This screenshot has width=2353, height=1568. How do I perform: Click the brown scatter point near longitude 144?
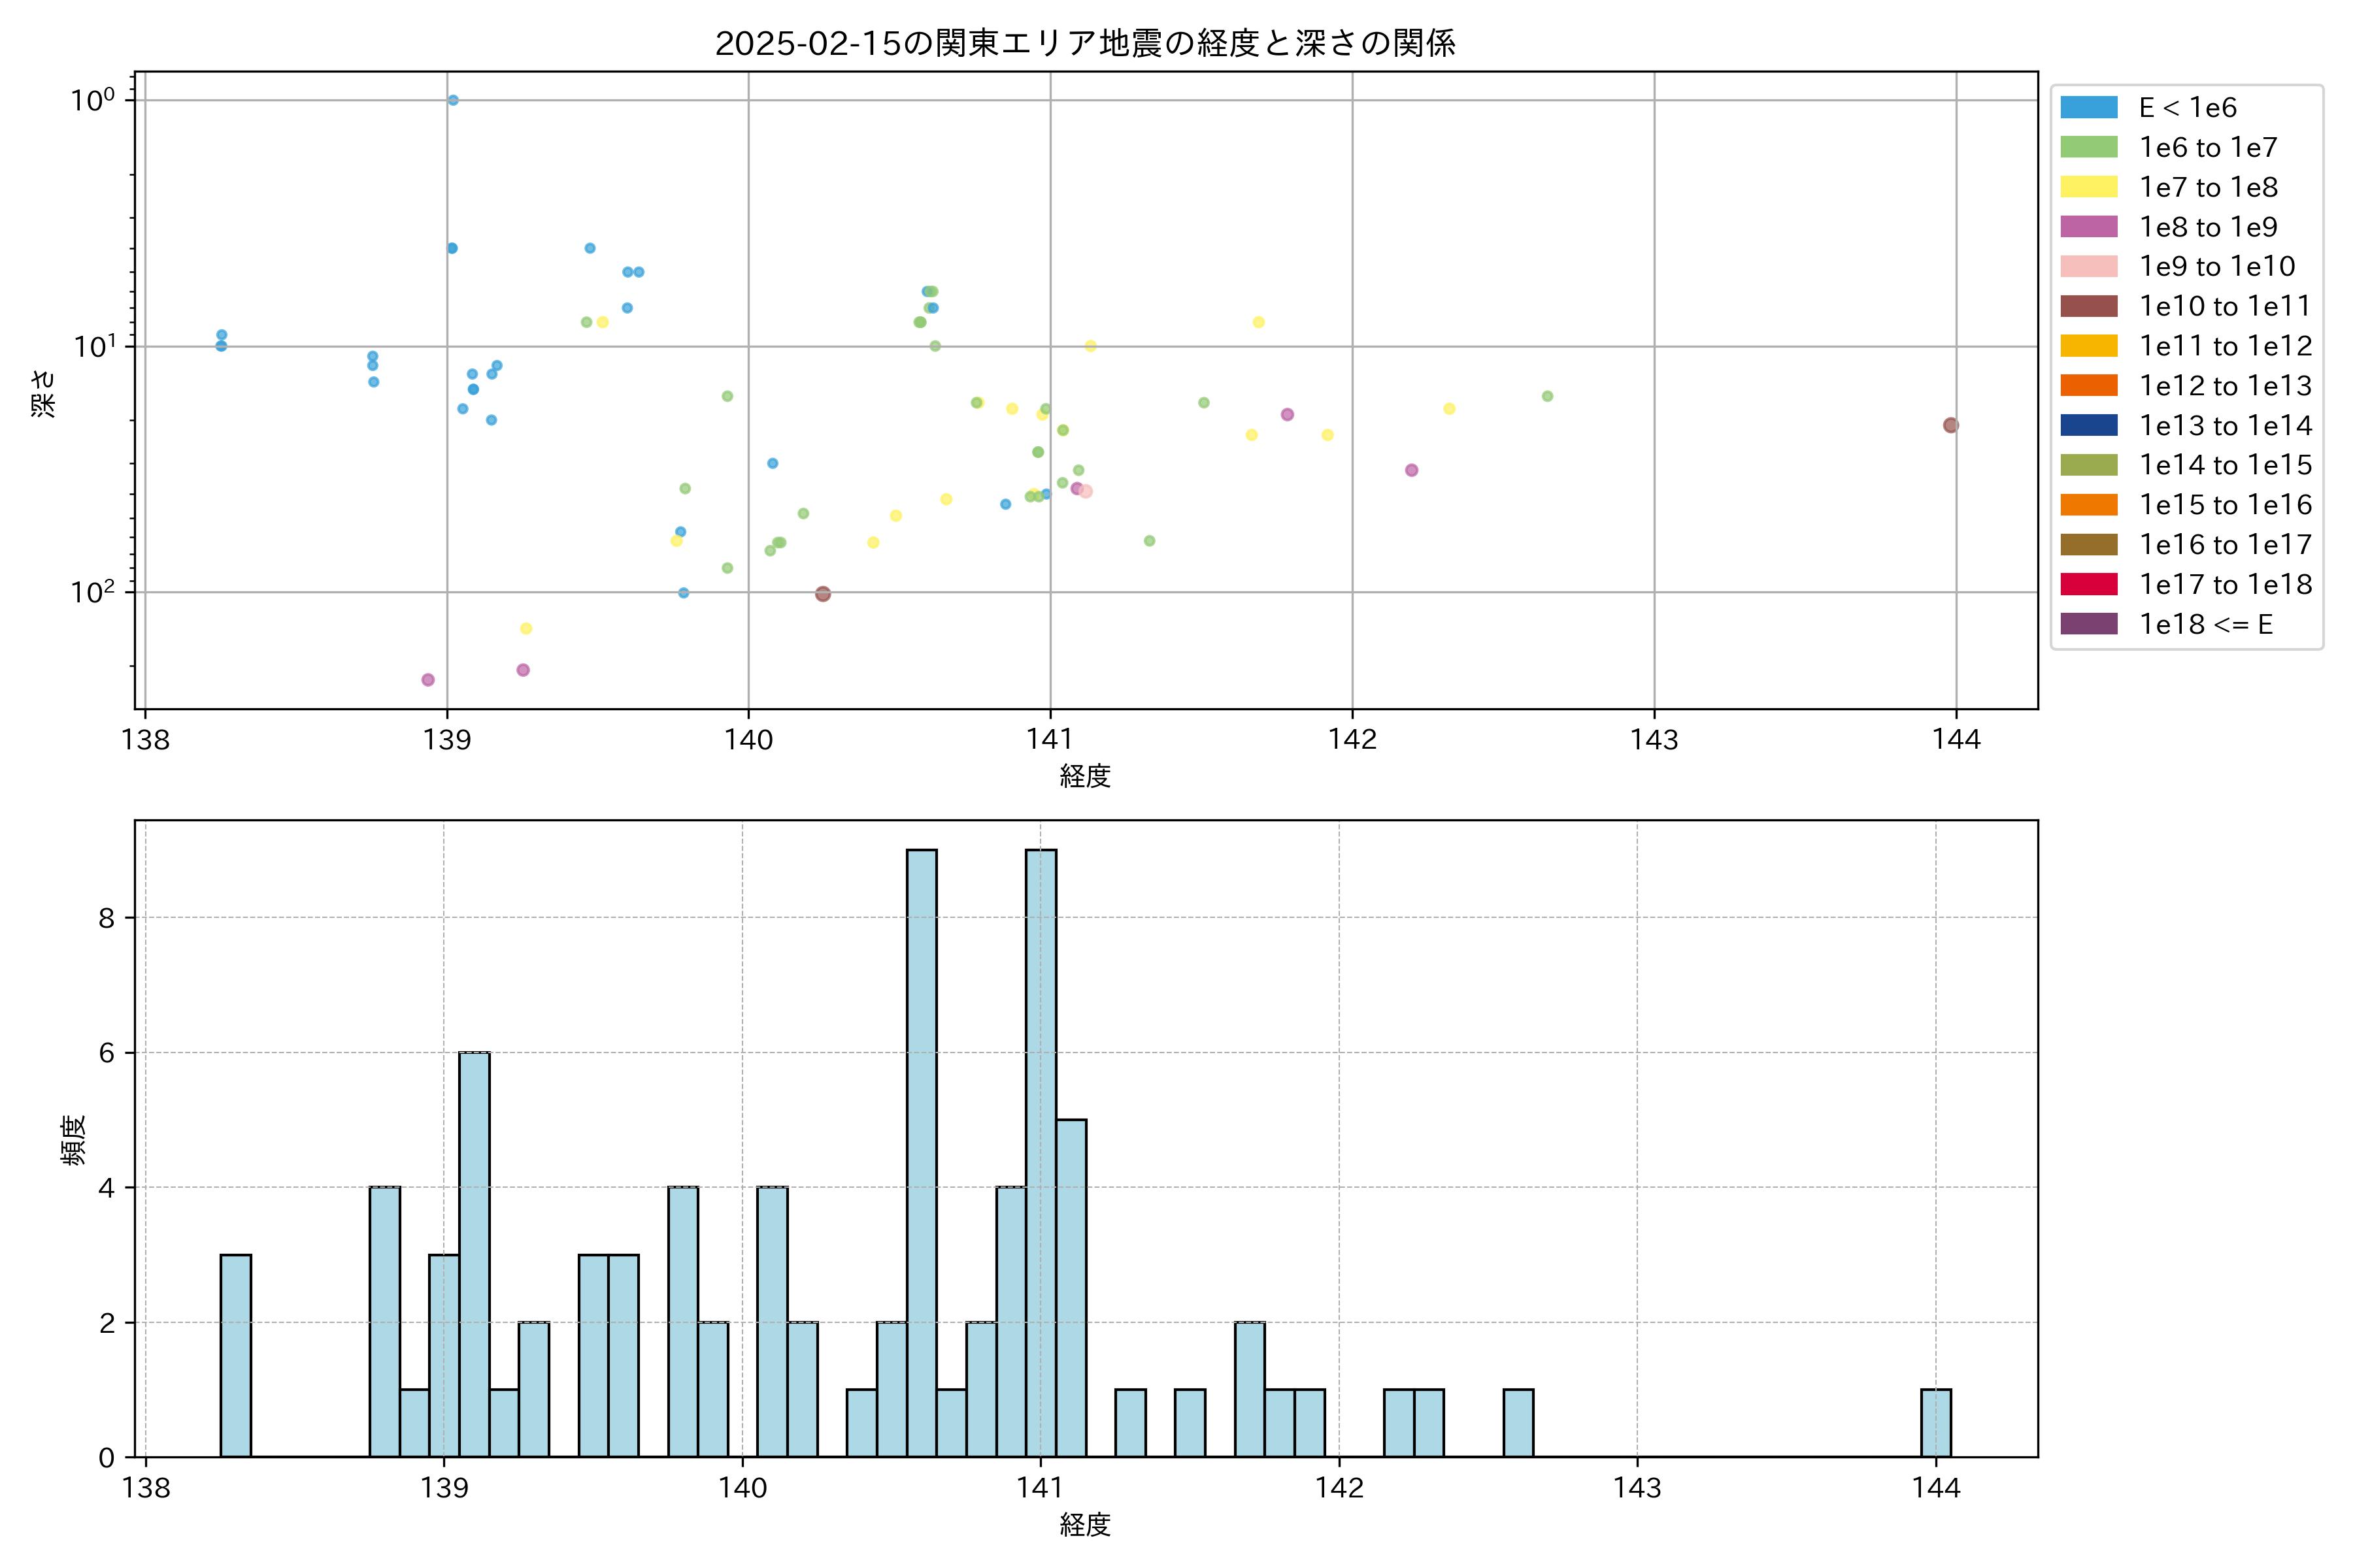coord(1950,425)
